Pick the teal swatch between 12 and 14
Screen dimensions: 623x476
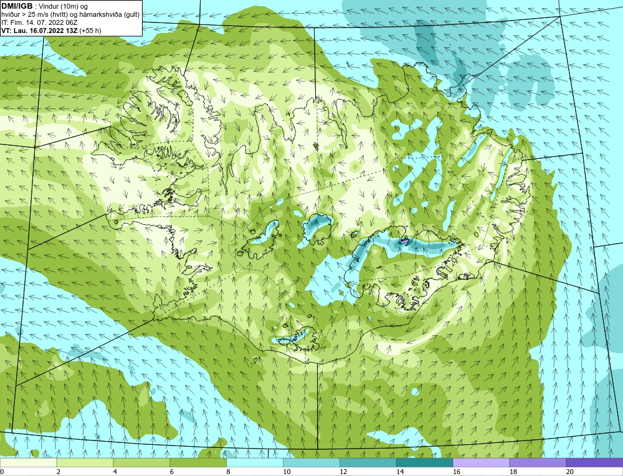pos(368,462)
